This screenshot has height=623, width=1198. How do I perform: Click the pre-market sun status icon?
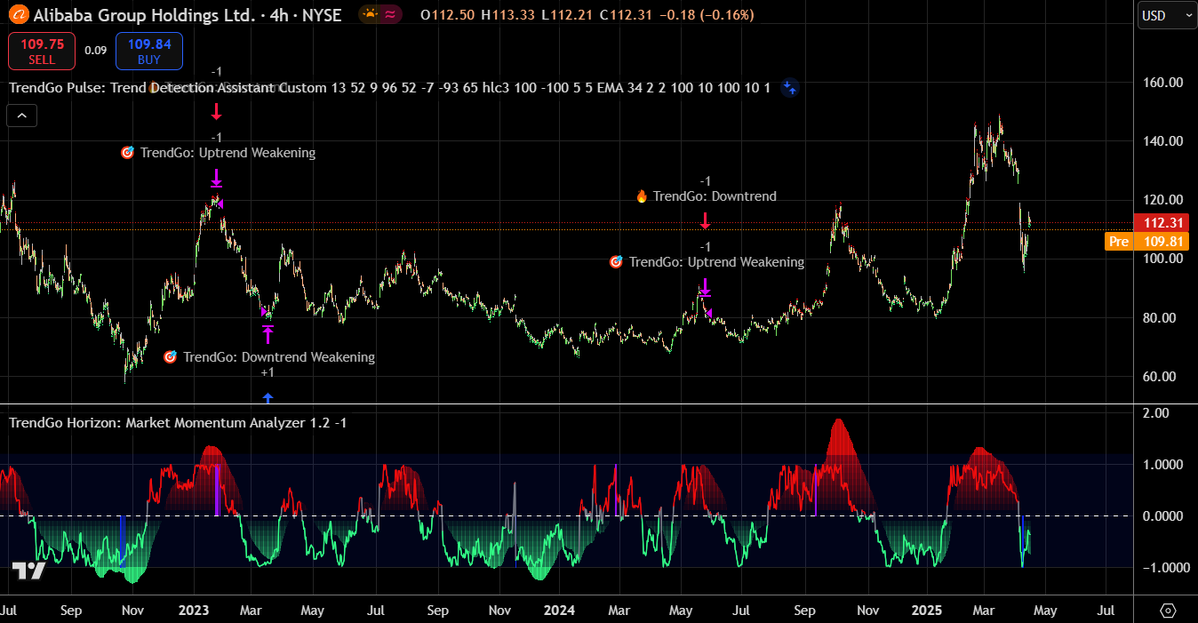(370, 14)
